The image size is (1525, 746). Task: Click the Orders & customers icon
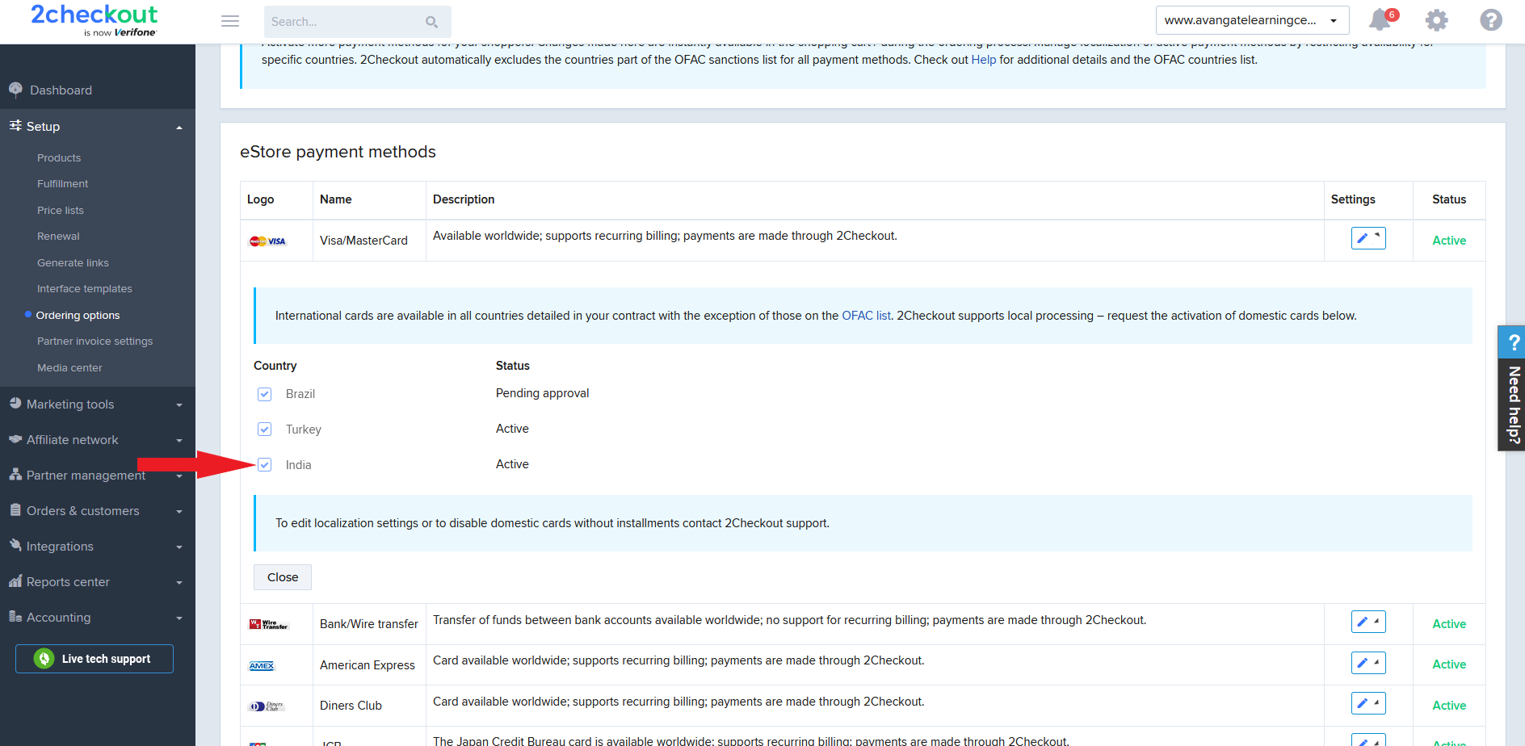[x=15, y=510]
